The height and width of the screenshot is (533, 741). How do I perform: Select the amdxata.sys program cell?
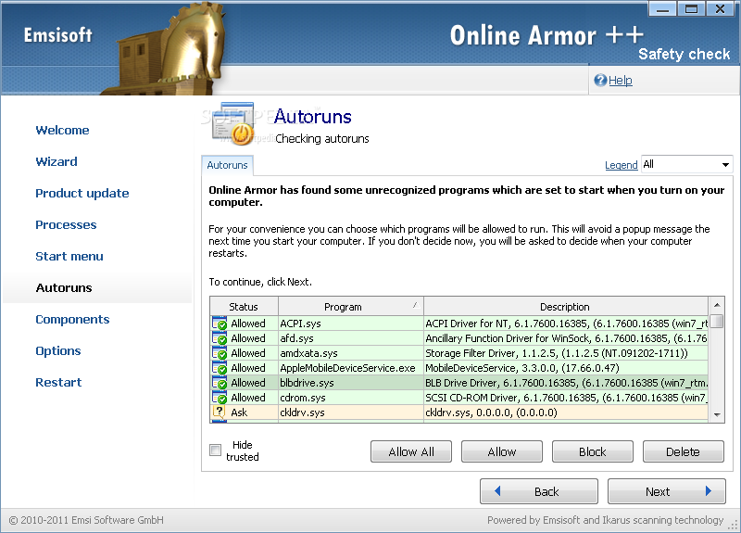click(x=351, y=353)
